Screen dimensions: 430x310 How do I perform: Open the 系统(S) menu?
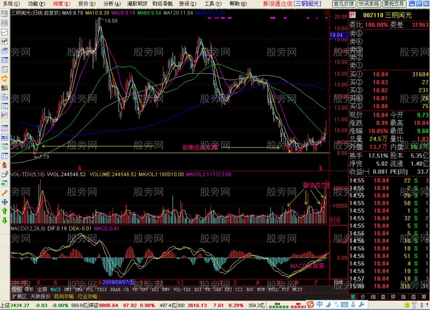pyautogui.click(x=11, y=4)
